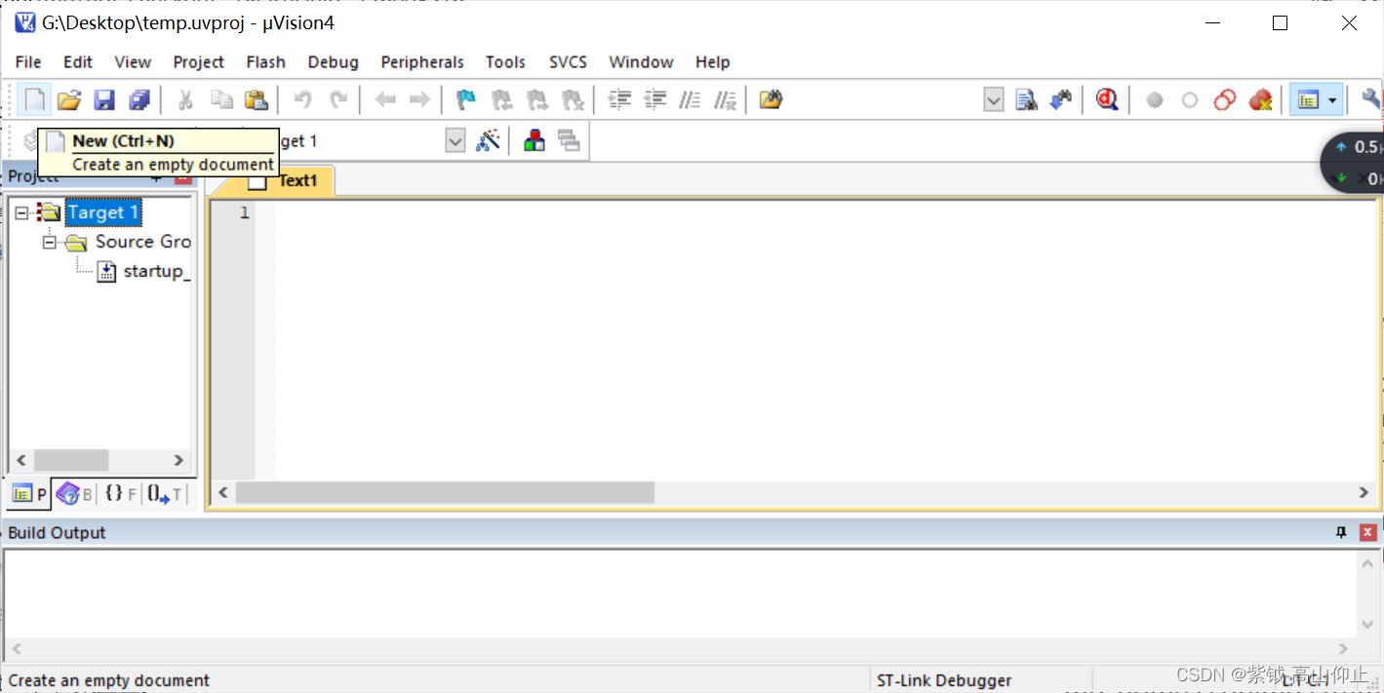The height and width of the screenshot is (693, 1384).
Task: Insert a breakpoint at current line
Action: pyautogui.click(x=1155, y=99)
